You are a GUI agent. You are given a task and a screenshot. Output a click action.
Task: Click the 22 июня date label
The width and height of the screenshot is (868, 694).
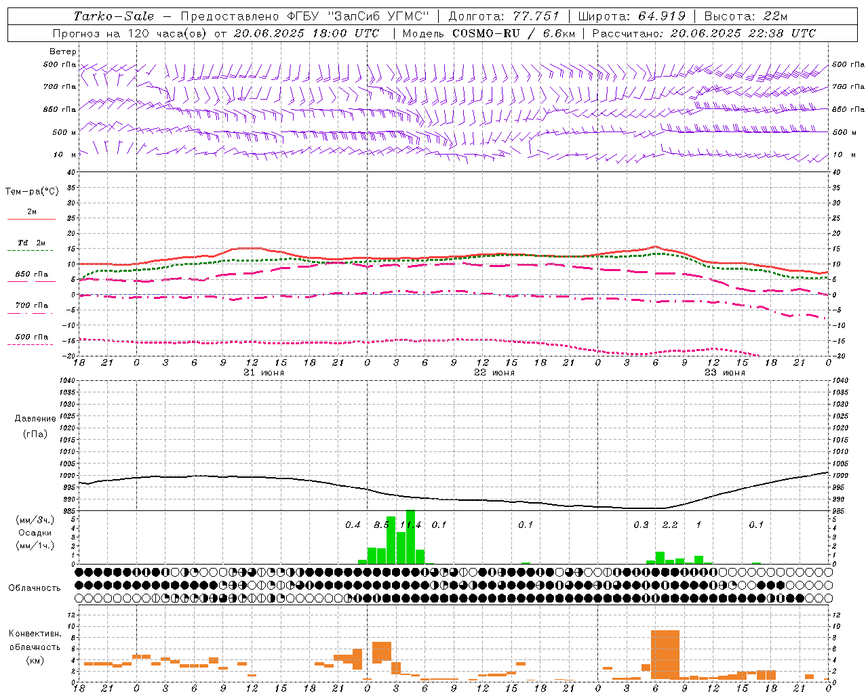(494, 373)
